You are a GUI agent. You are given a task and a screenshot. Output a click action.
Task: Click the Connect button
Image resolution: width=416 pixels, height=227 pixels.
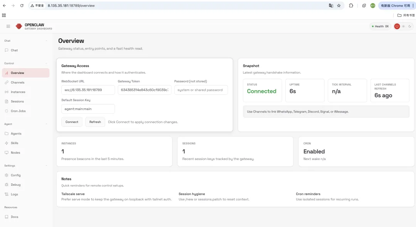(x=72, y=122)
